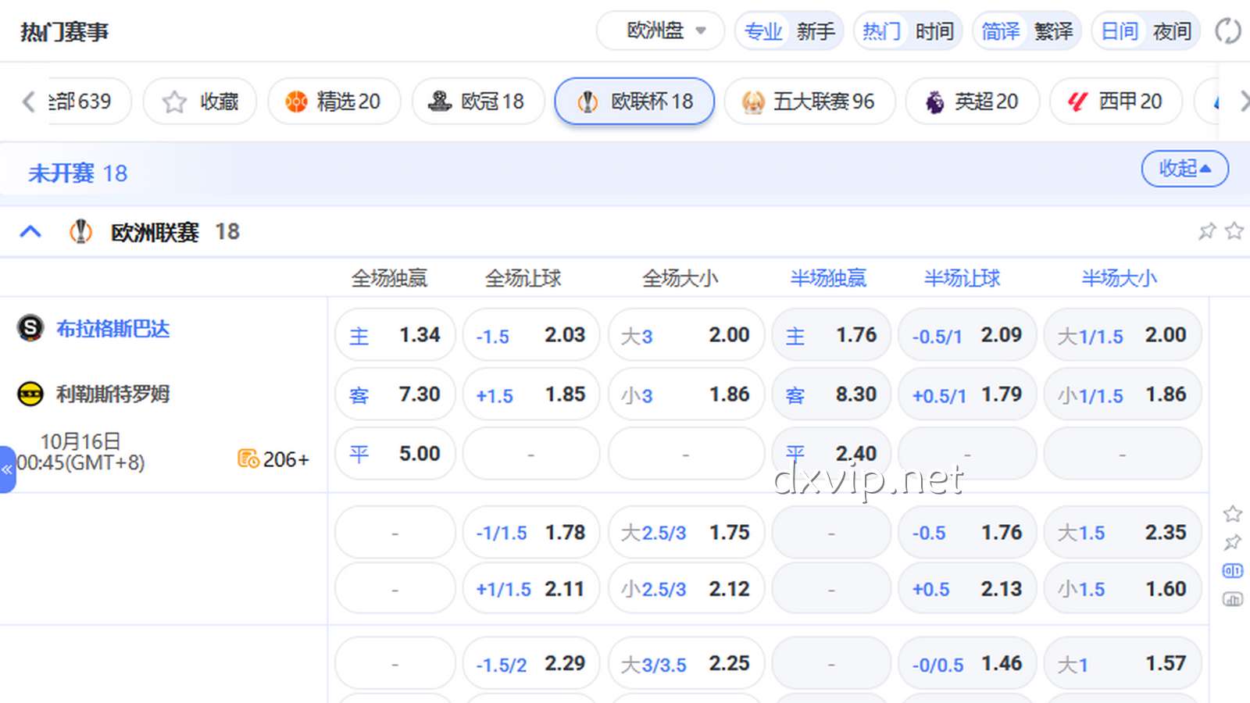Enable 夜间 night theme

click(1172, 31)
